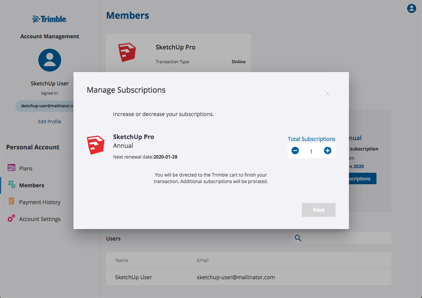The width and height of the screenshot is (422, 298).
Task: Click the Next renewal date 2020-01-28 text
Action: pos(145,157)
